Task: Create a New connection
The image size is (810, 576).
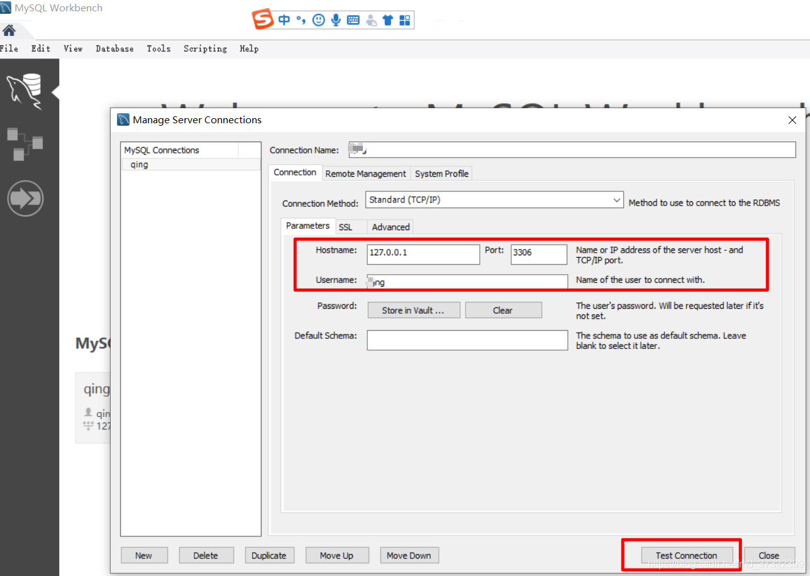Action: (143, 555)
